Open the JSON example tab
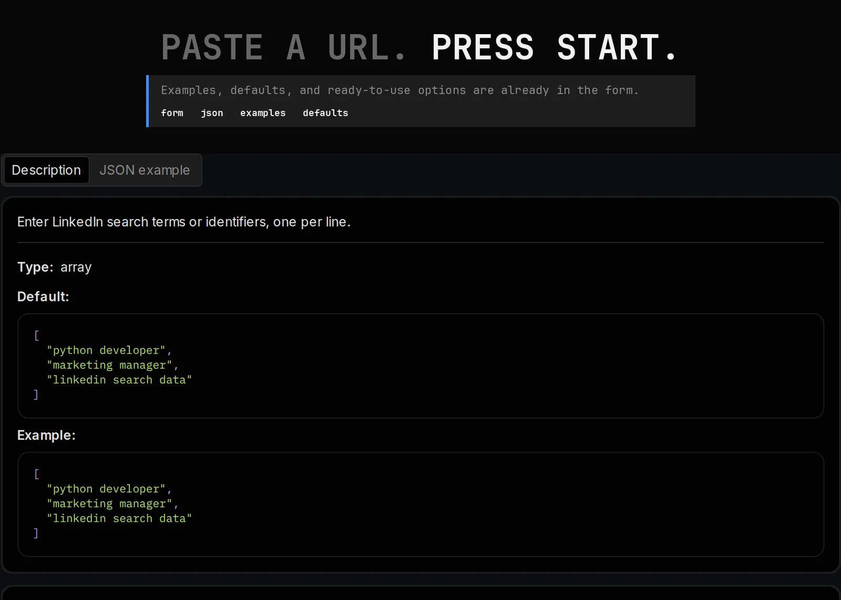Screen dimensions: 841x600 pyautogui.click(x=145, y=170)
